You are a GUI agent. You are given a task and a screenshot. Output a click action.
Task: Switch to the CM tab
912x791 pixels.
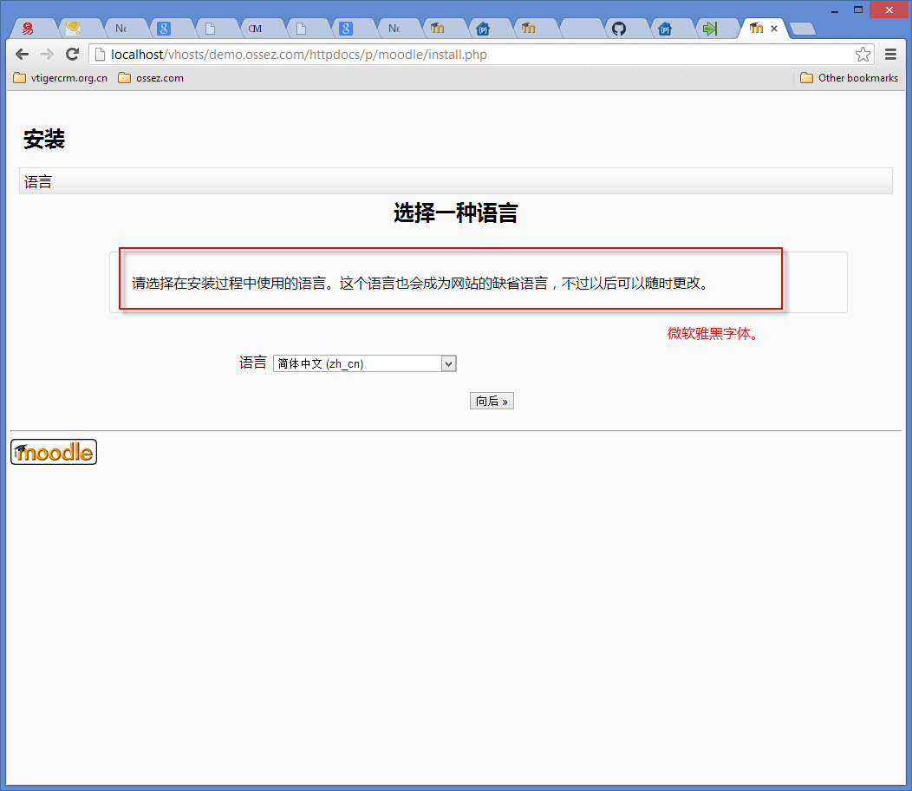coord(255,29)
